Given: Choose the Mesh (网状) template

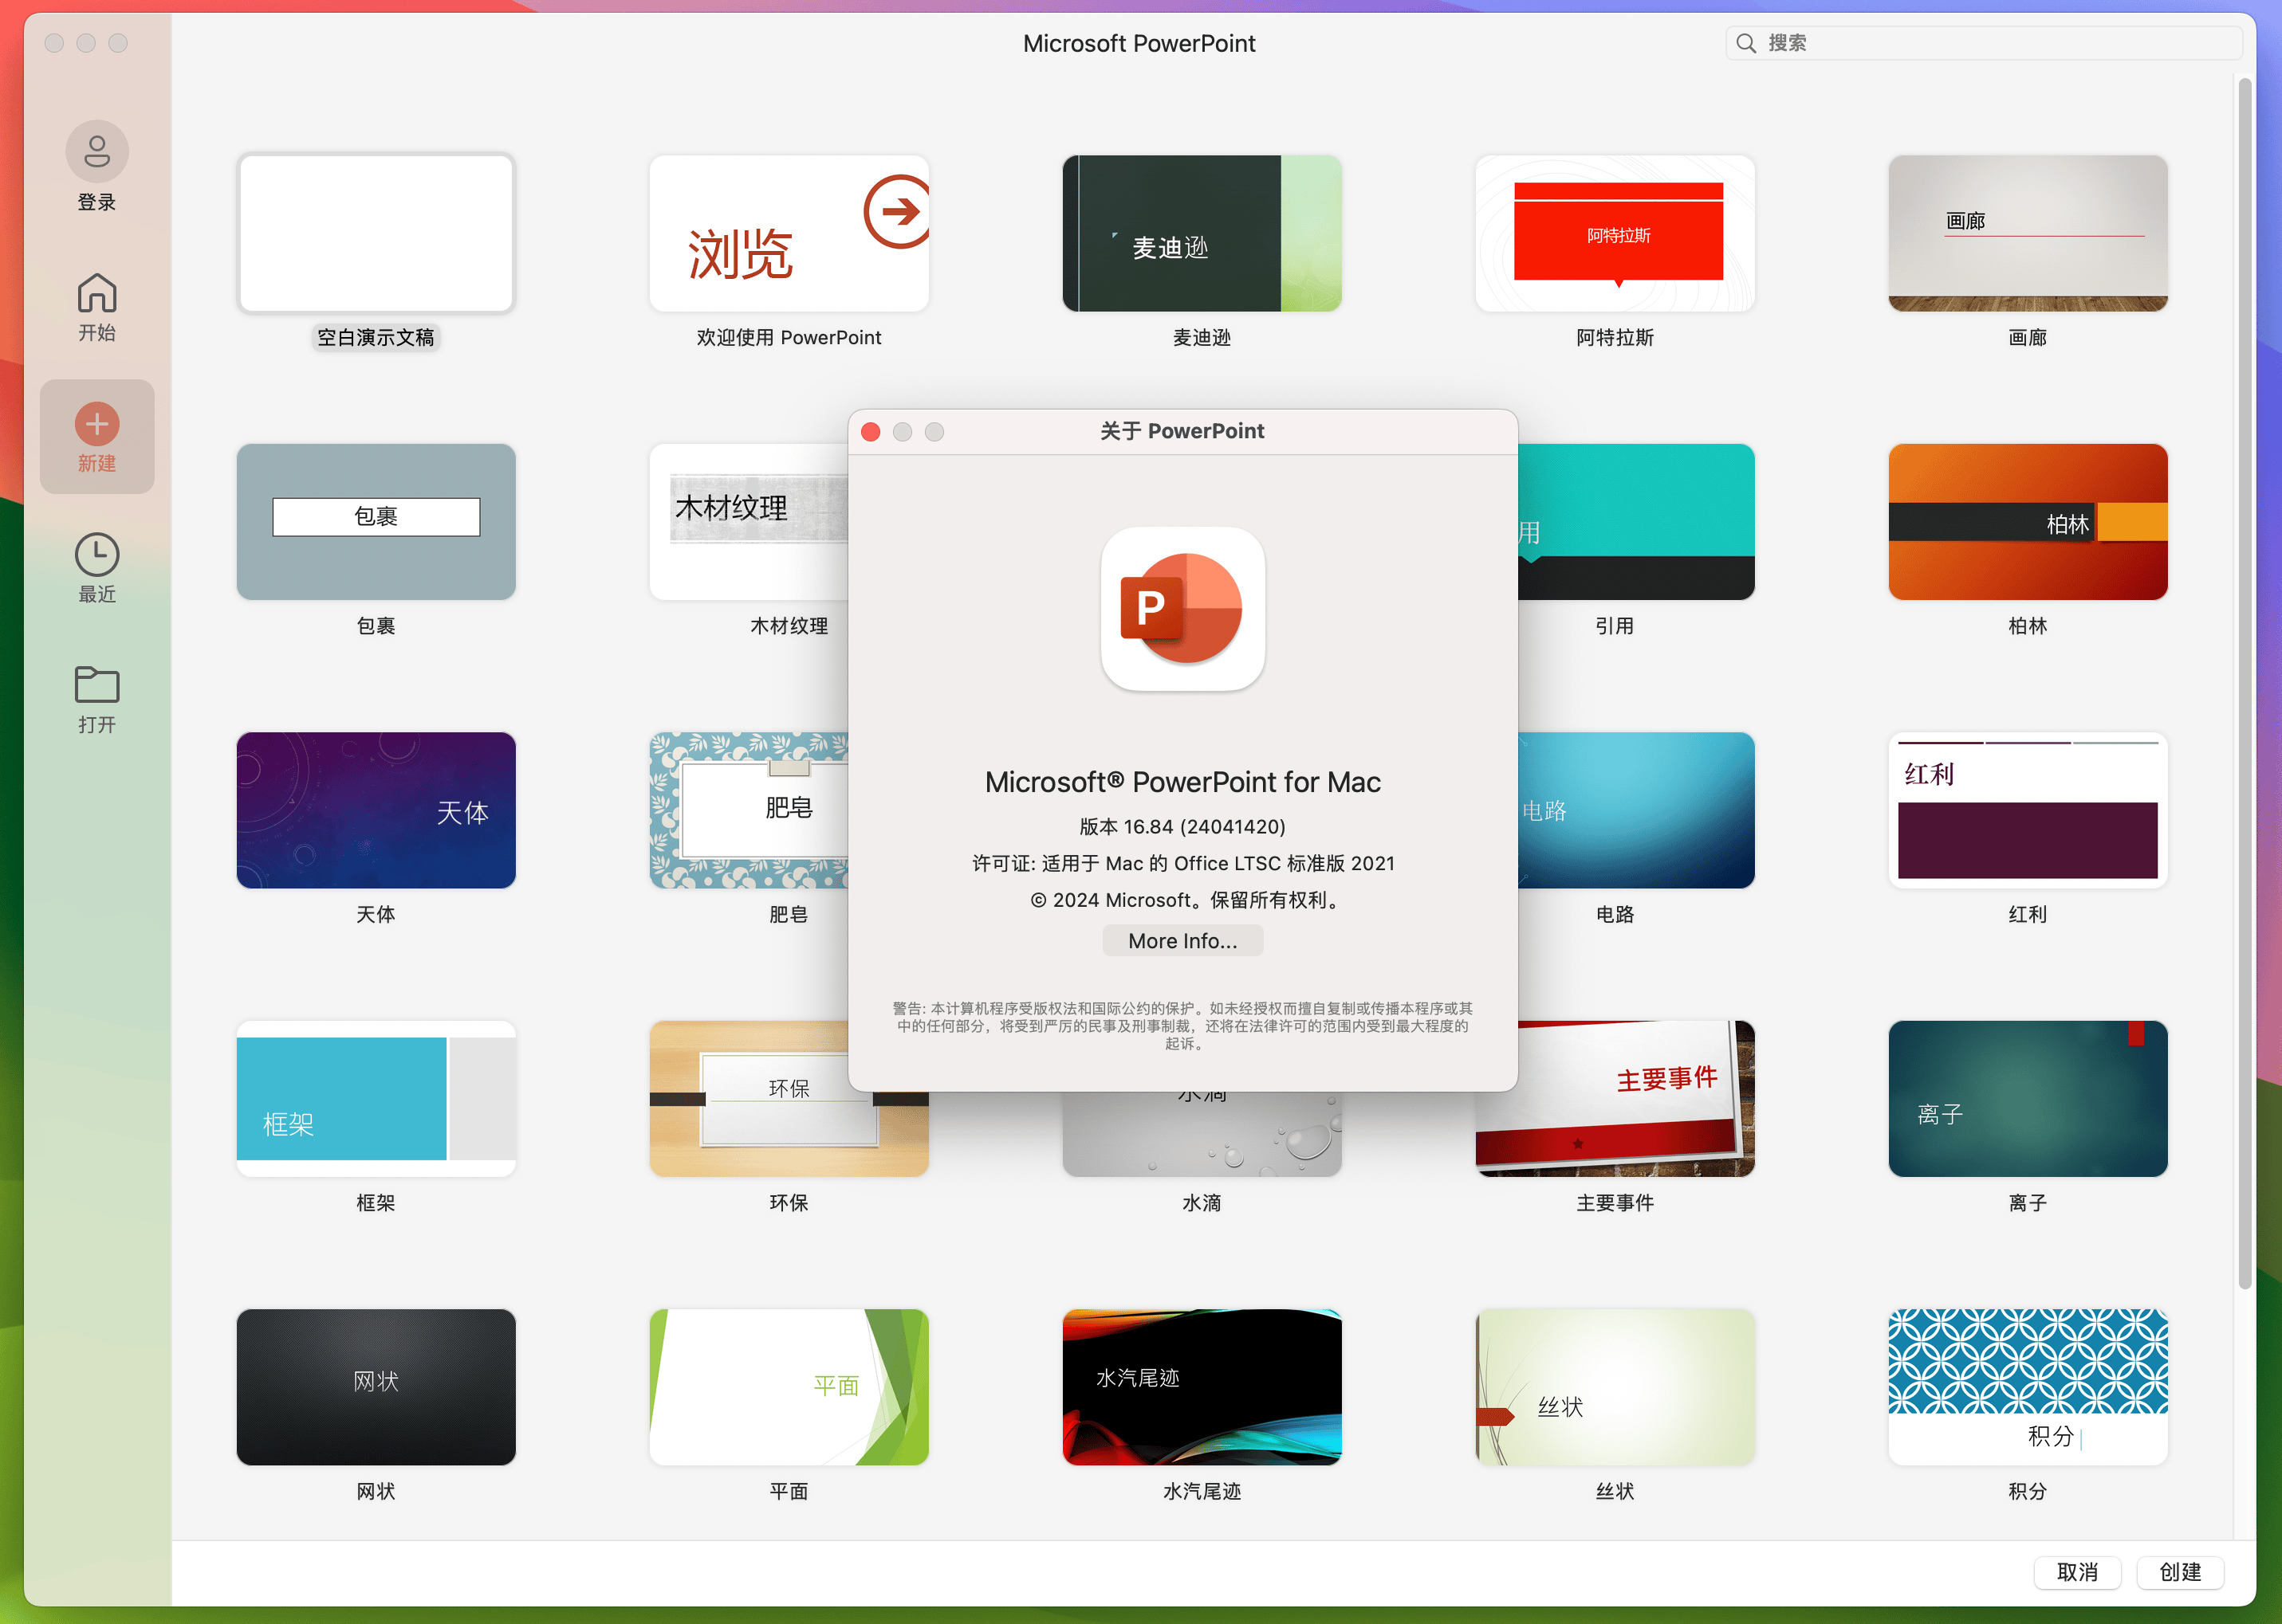Looking at the screenshot, I should (x=376, y=1387).
